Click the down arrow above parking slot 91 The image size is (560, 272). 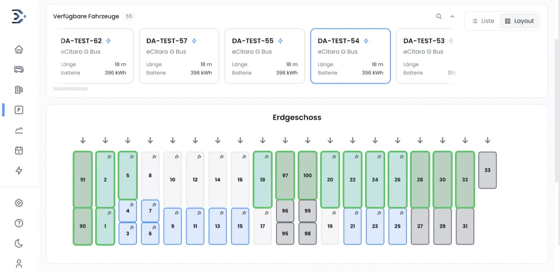[82, 140]
